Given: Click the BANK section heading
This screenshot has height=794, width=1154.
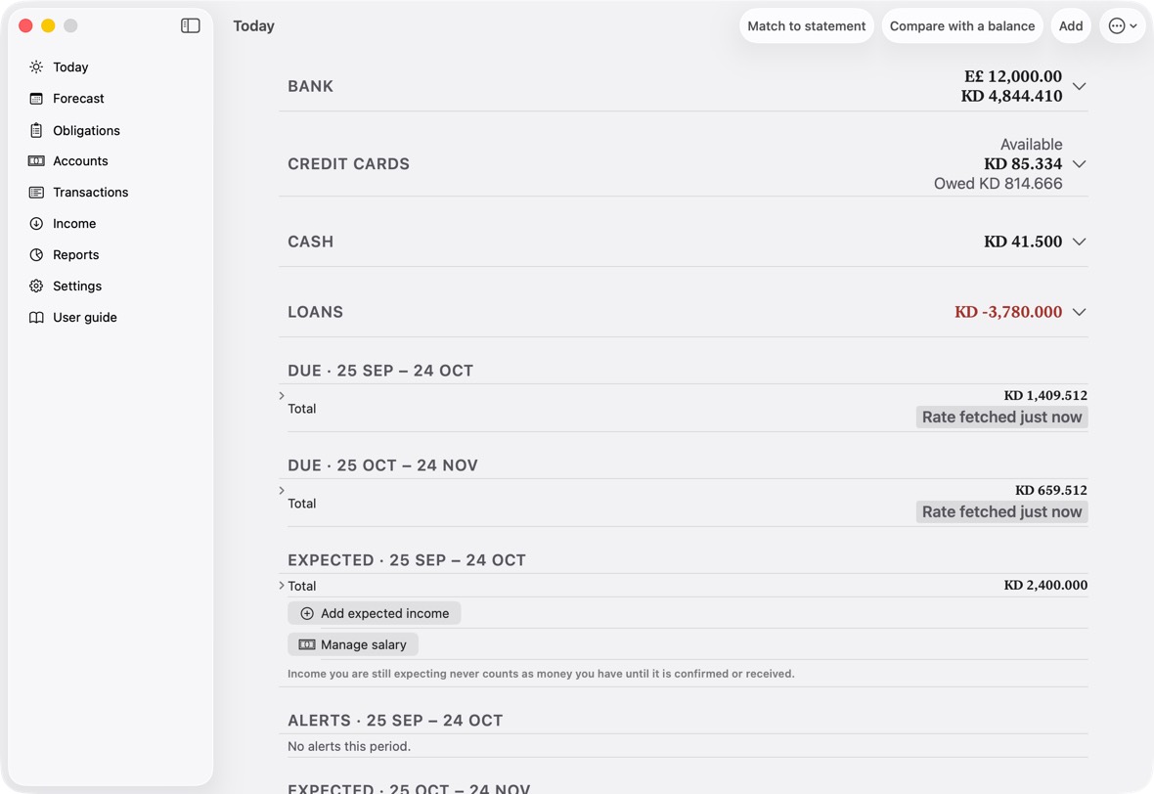Looking at the screenshot, I should click(x=311, y=86).
